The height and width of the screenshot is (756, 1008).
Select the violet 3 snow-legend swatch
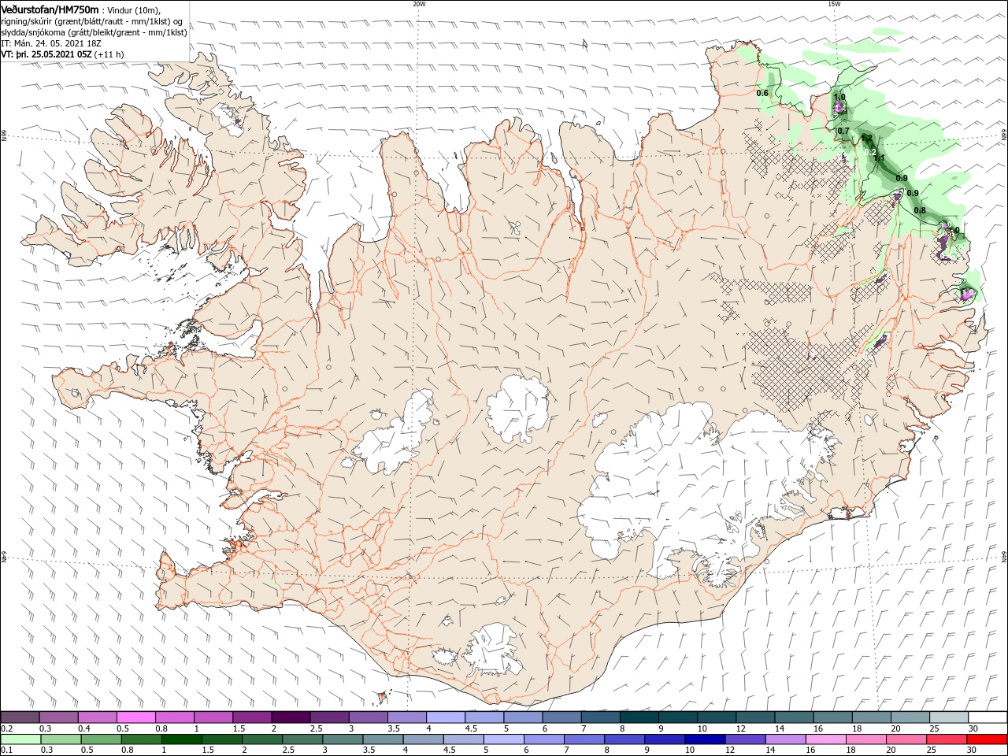[x=367, y=717]
